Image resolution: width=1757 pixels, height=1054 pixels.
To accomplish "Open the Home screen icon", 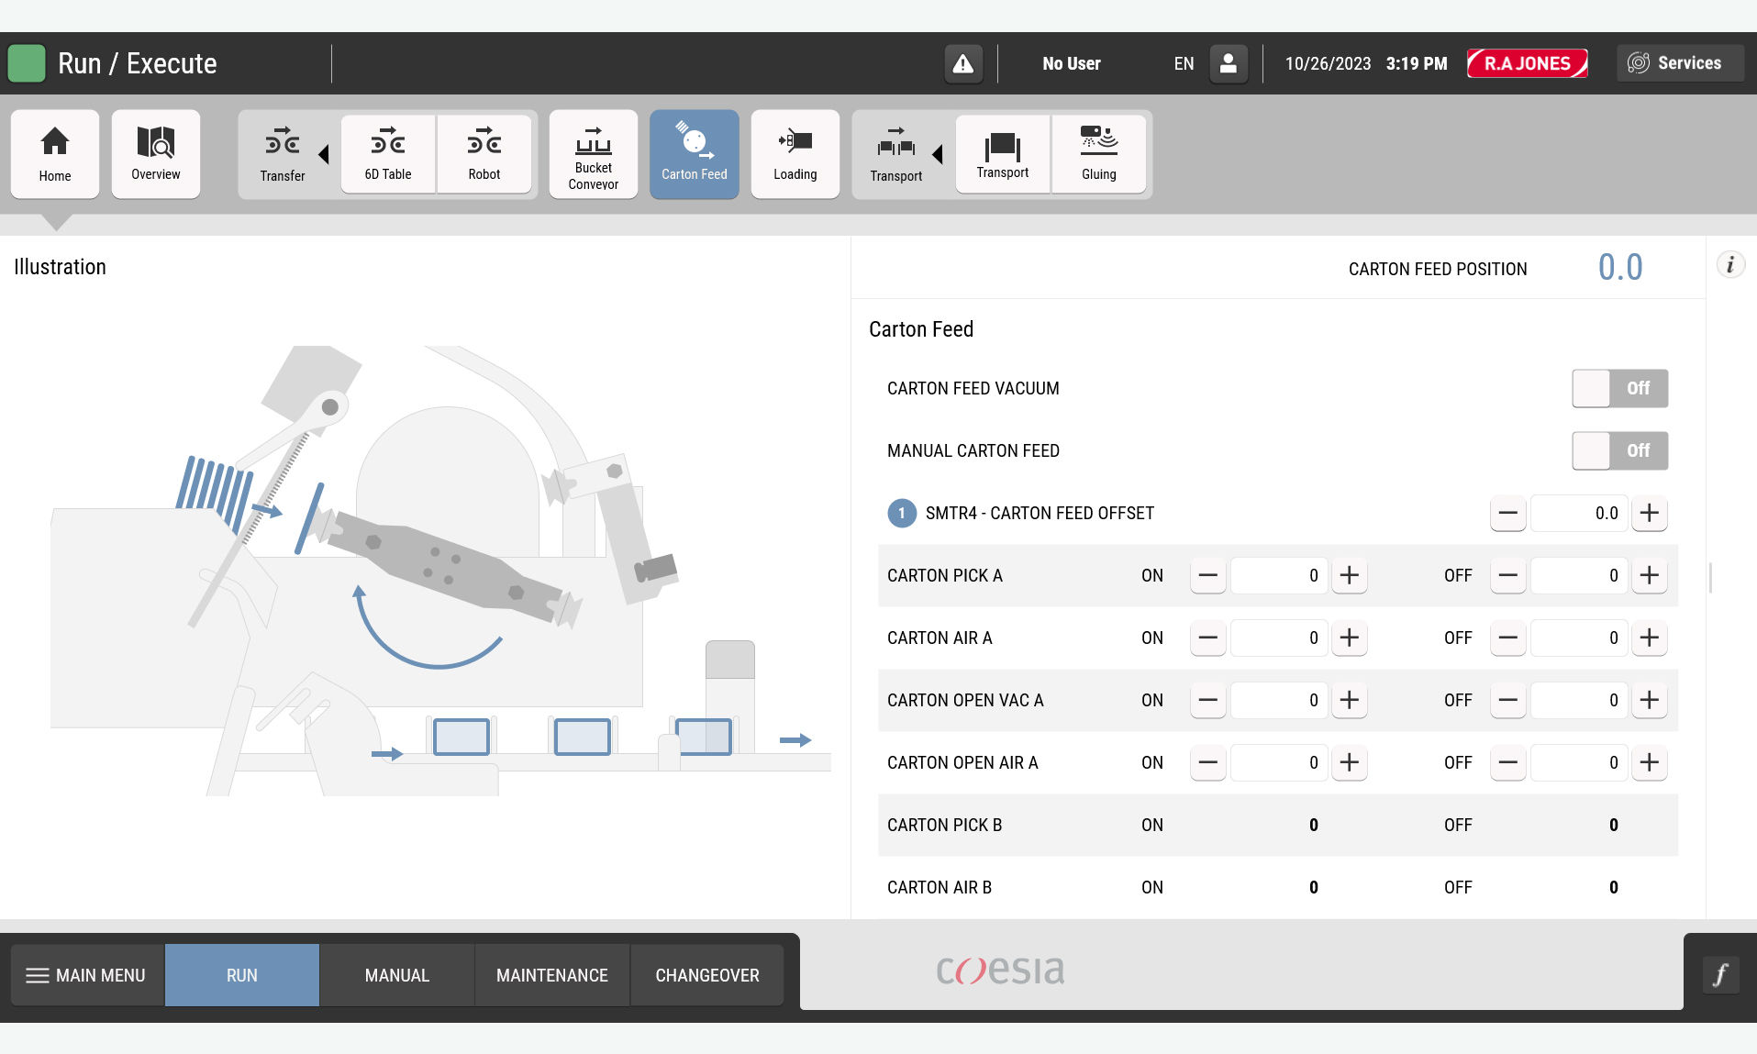I will 54,154.
